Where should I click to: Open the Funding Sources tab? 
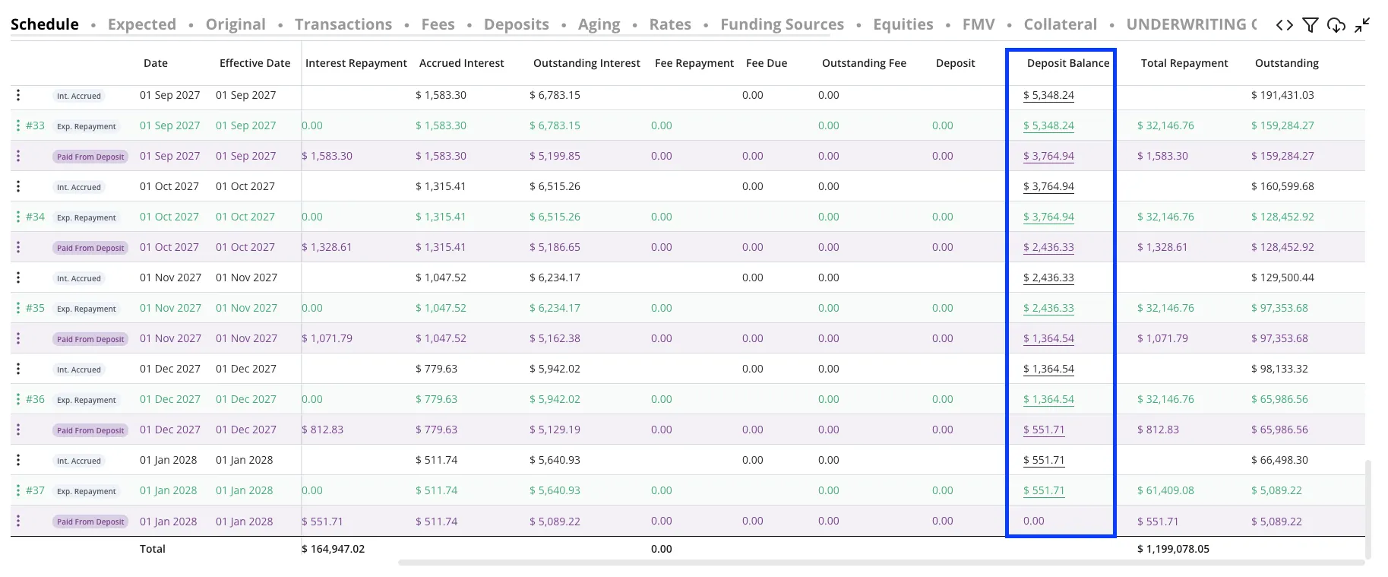point(782,24)
